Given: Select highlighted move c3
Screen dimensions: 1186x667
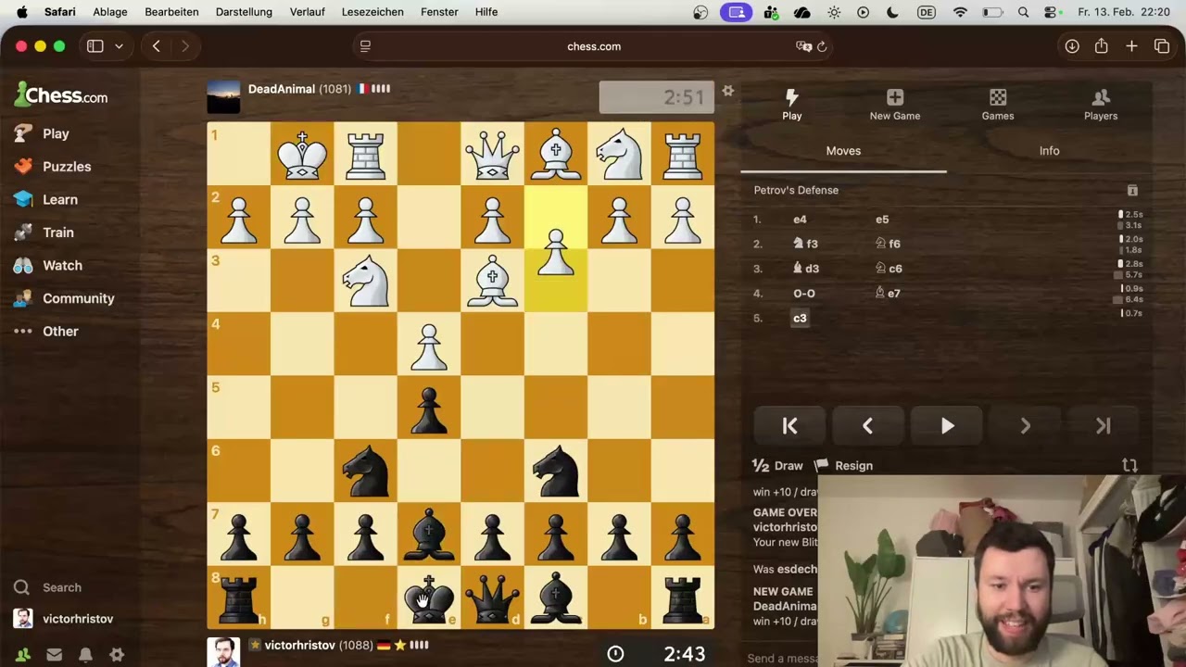Looking at the screenshot, I should pyautogui.click(x=800, y=318).
